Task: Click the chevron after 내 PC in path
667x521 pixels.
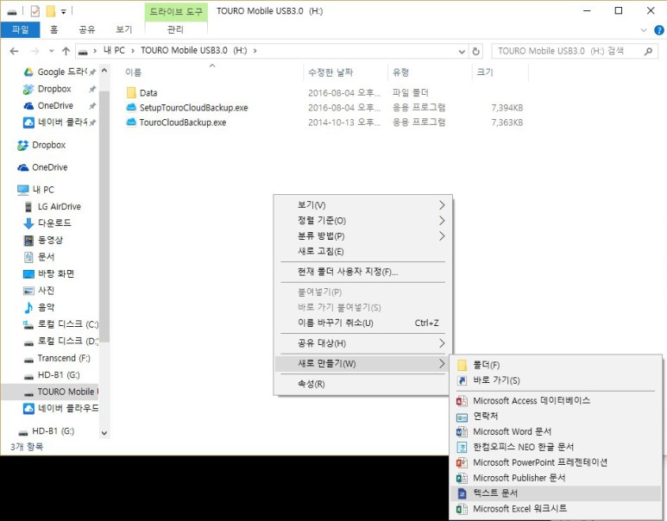Action: pos(133,51)
